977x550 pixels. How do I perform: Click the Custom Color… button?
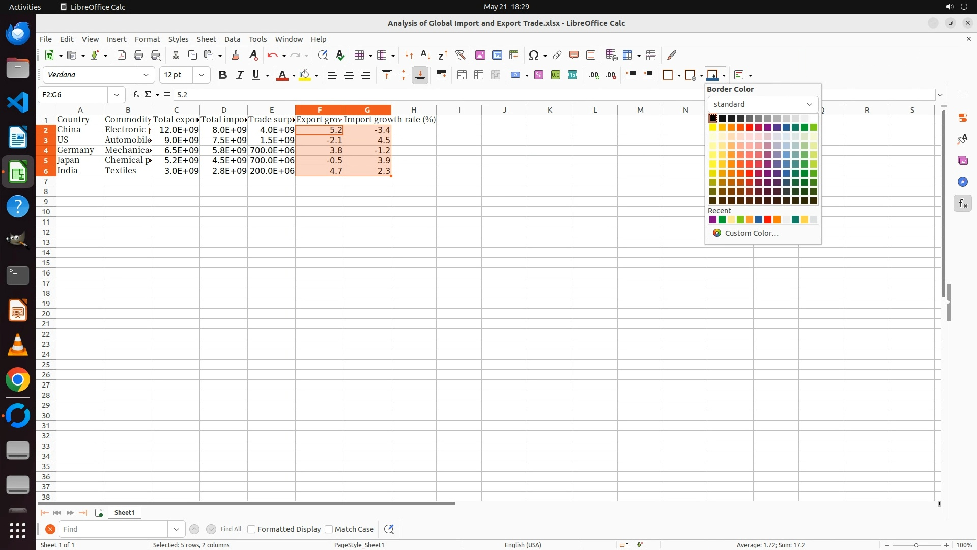coord(751,233)
